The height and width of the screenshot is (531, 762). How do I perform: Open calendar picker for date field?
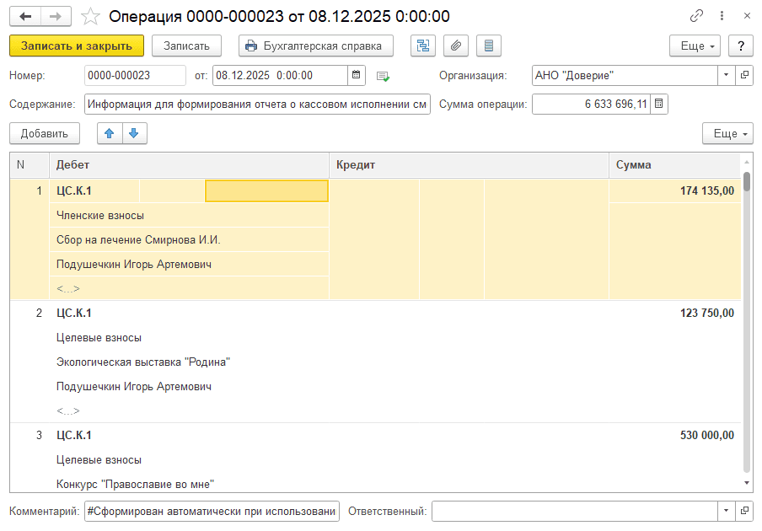(x=357, y=75)
